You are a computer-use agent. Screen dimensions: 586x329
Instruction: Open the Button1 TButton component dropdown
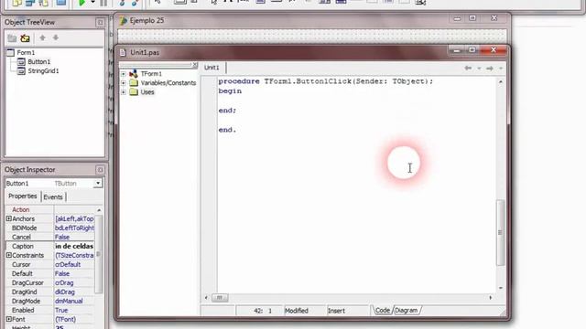98,183
